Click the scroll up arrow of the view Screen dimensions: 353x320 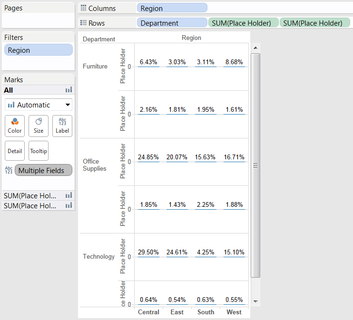point(255,48)
